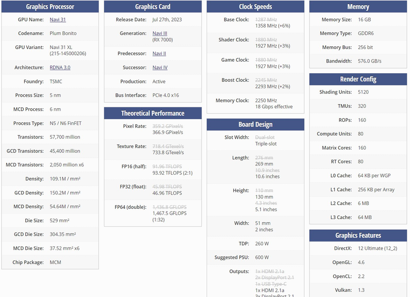Select the Clock Speeds section header
410x297 pixels.
(255, 7)
